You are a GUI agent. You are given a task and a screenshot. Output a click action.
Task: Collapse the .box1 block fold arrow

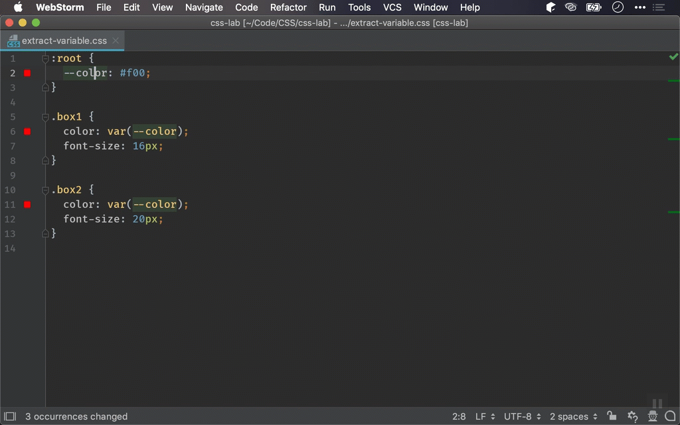(x=45, y=118)
